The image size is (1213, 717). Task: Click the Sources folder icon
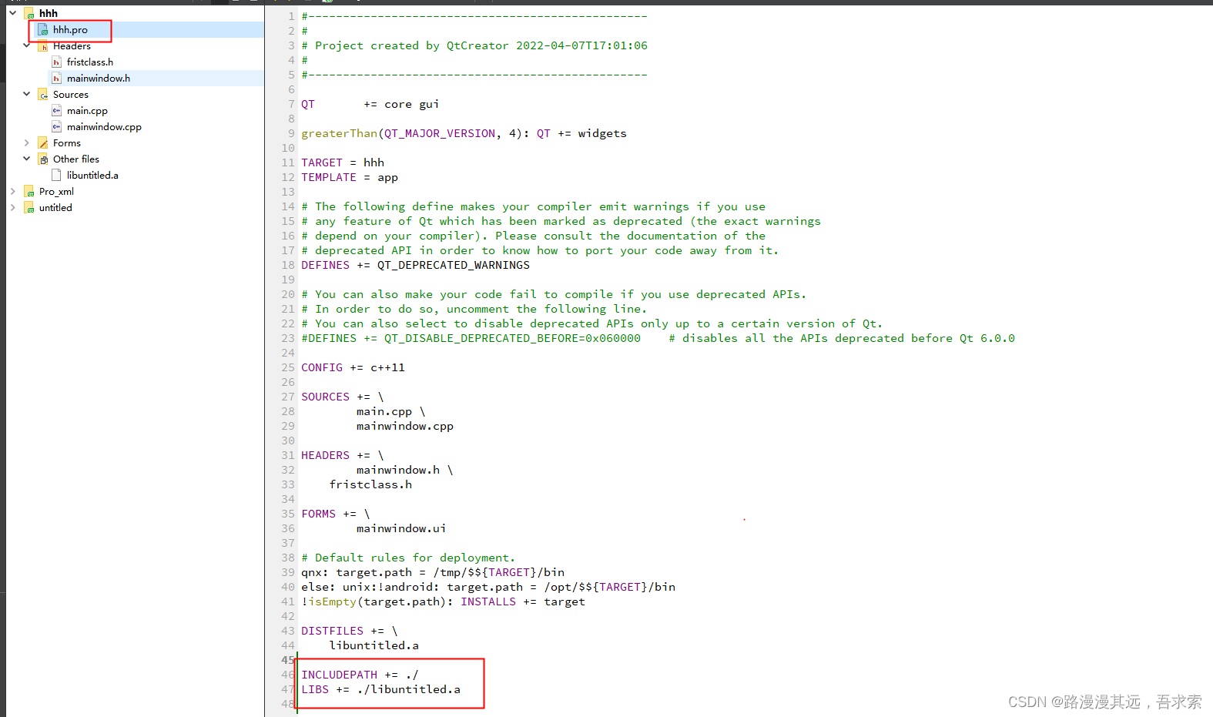click(43, 94)
